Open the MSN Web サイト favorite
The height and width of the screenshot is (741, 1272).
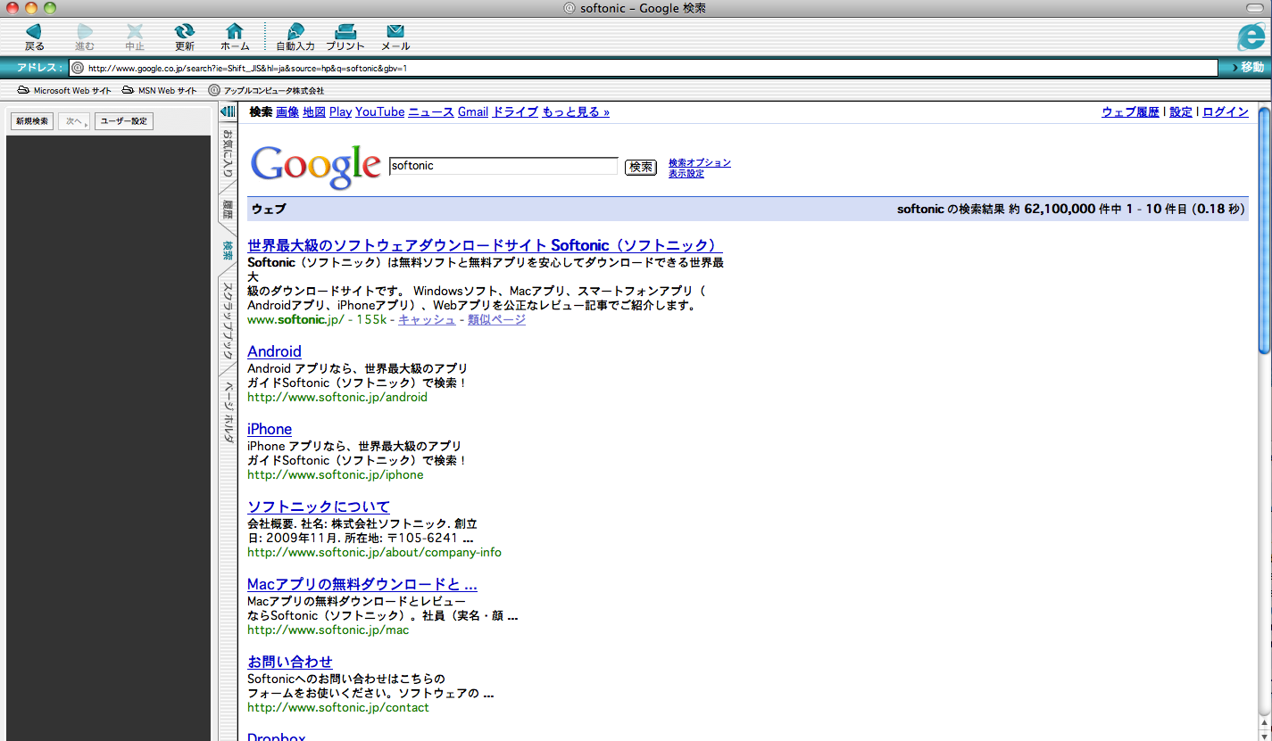point(160,90)
